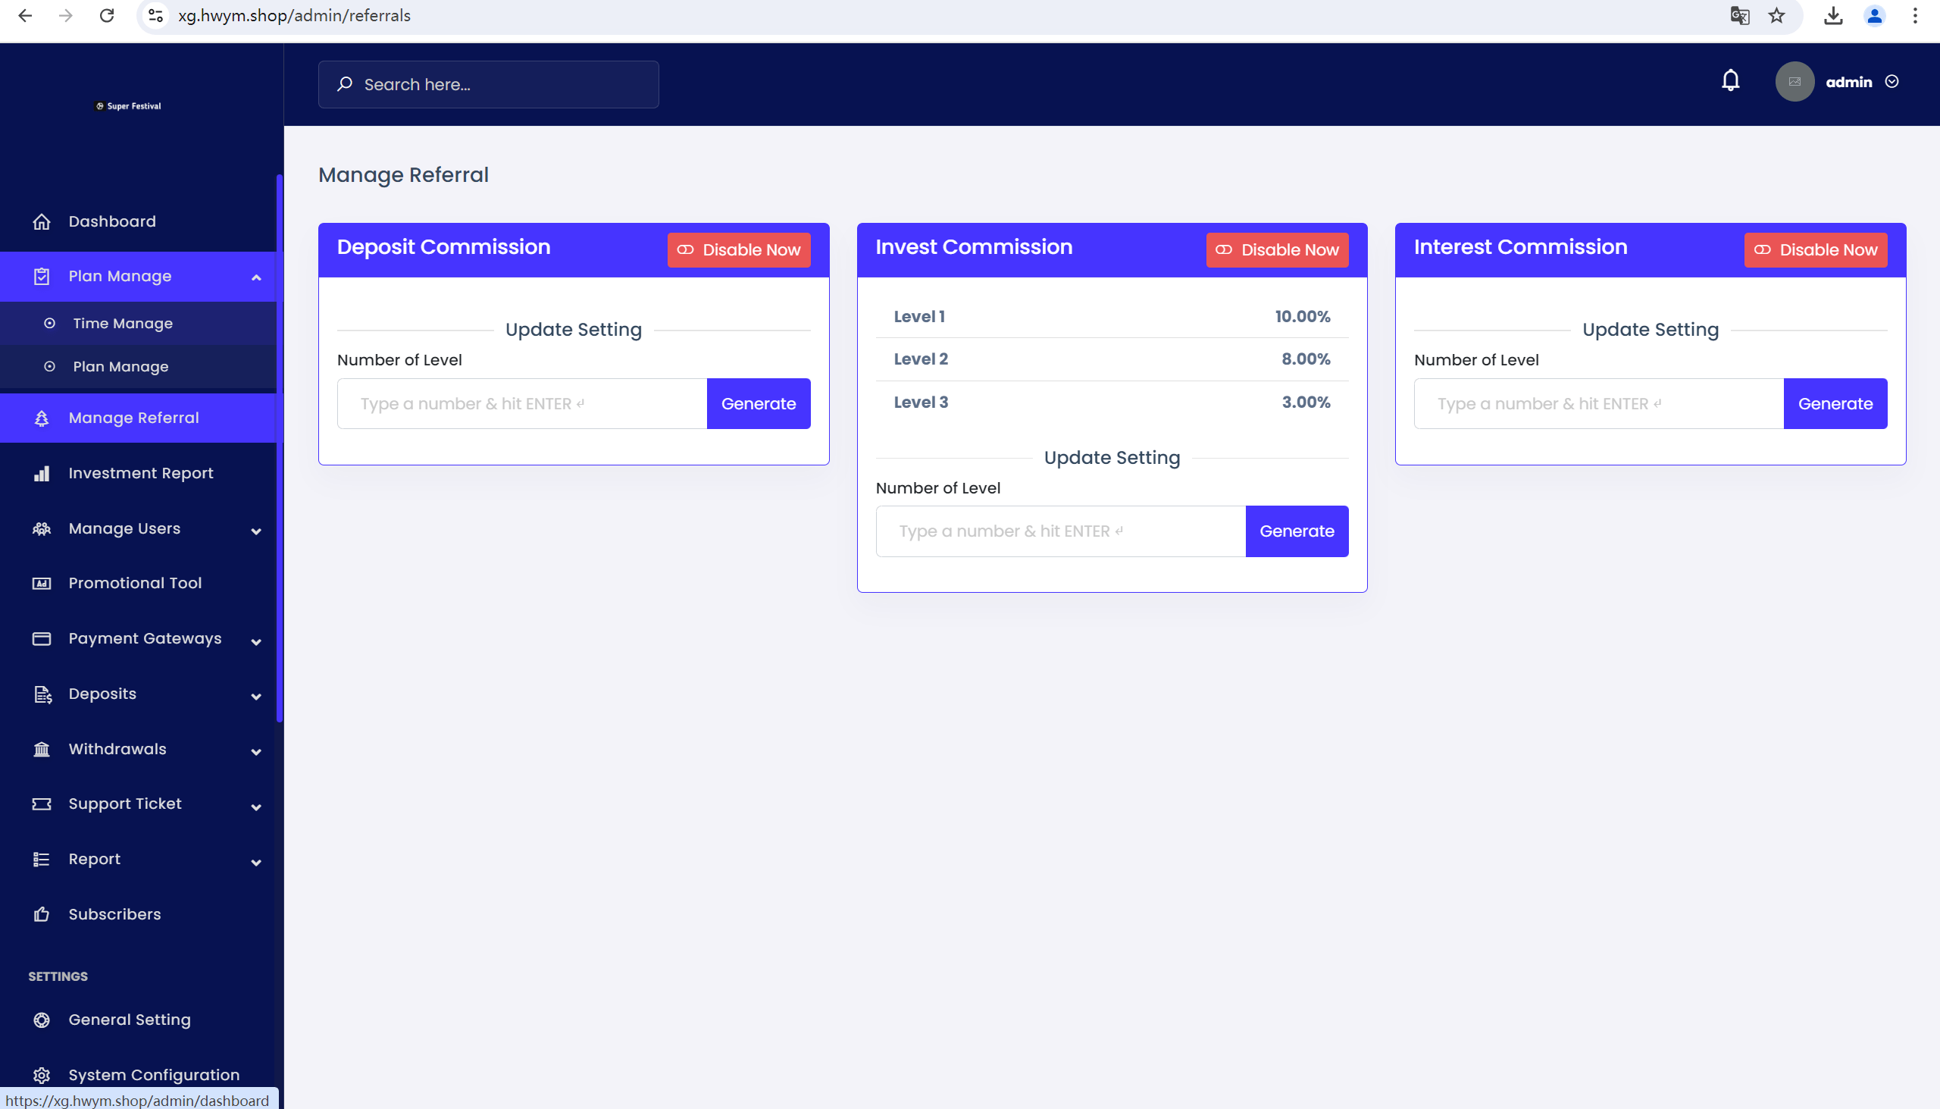Click the admin profile avatar
The image size is (1940, 1109).
[x=1794, y=82]
